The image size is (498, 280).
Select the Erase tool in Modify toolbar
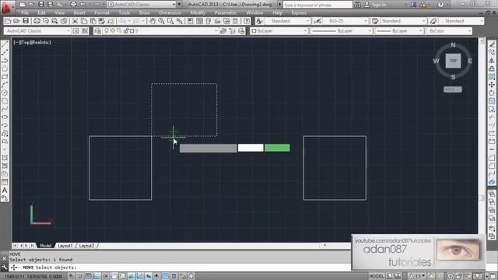(492, 45)
